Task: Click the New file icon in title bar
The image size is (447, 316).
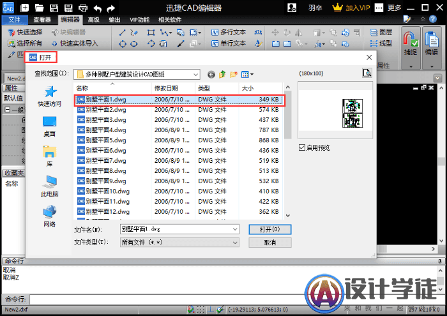Action: tap(25, 8)
